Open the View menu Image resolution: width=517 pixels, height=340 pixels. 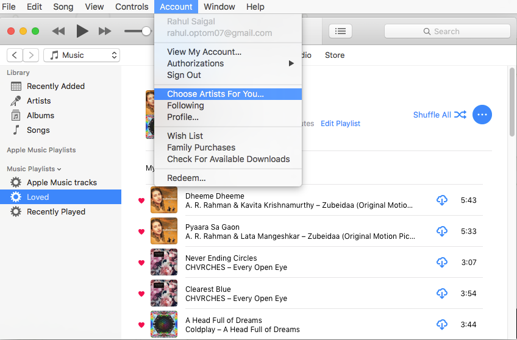(x=94, y=7)
